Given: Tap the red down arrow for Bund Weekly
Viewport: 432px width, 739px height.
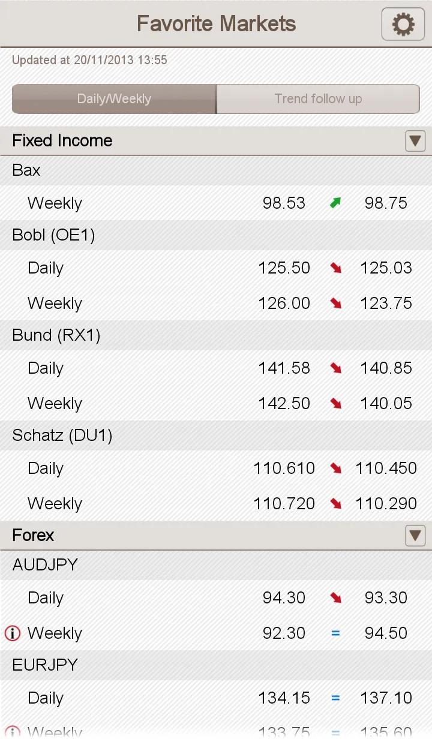Looking at the screenshot, I should (335, 404).
